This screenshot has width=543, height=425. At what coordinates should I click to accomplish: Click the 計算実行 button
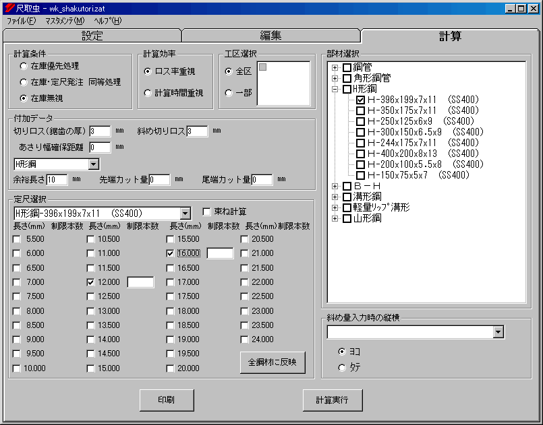coord(333,399)
